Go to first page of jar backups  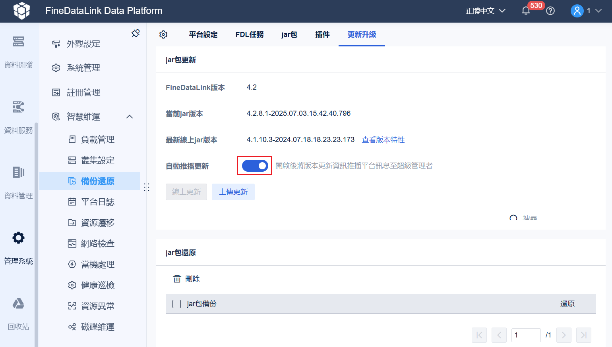point(479,335)
